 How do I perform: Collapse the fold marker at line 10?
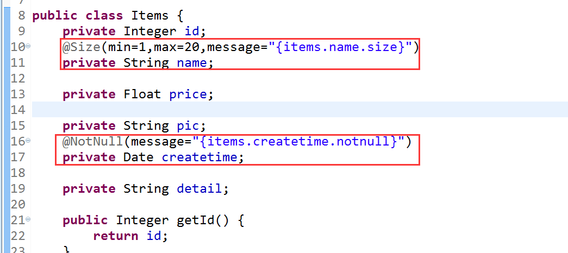28,47
